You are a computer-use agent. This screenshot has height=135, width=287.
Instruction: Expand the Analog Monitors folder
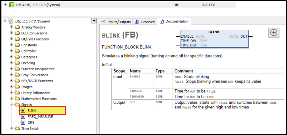pos(11,27)
